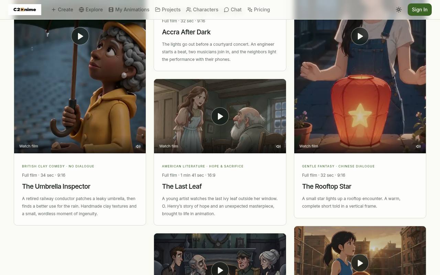Toggle sound on The Umbrella Inspector video
Screen dimensions: 440x275
pos(138,146)
